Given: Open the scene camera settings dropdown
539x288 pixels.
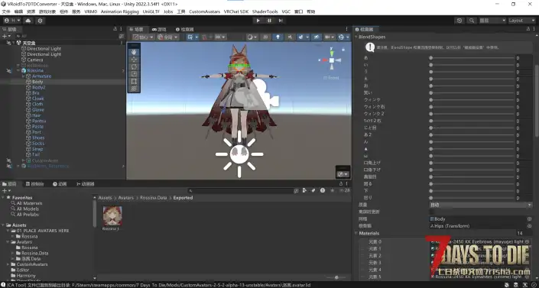Looking at the screenshot, I should (330, 37).
